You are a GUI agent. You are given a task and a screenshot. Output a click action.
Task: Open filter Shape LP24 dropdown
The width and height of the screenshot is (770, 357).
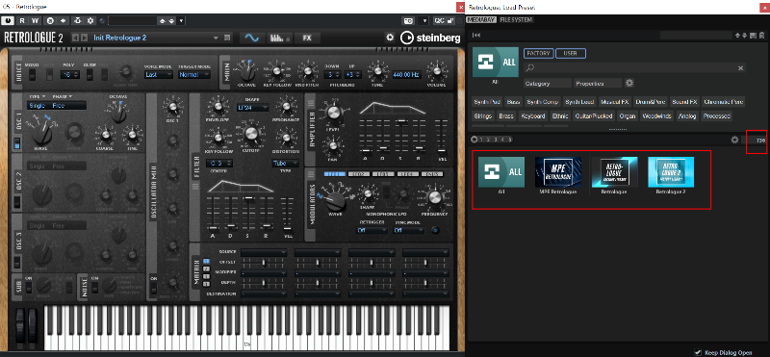point(252,108)
